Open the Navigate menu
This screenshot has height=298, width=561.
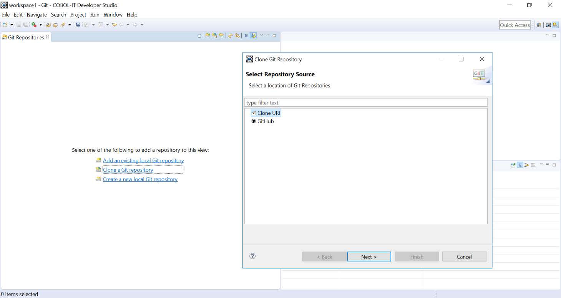37,15
